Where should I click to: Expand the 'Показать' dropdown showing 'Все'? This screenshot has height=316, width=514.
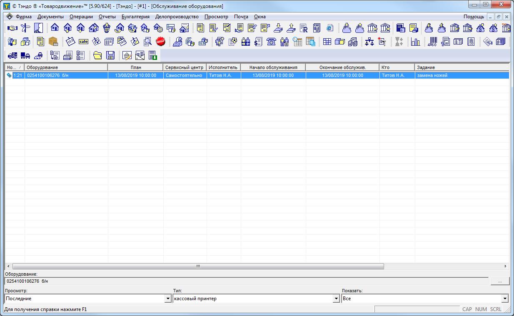click(505, 299)
